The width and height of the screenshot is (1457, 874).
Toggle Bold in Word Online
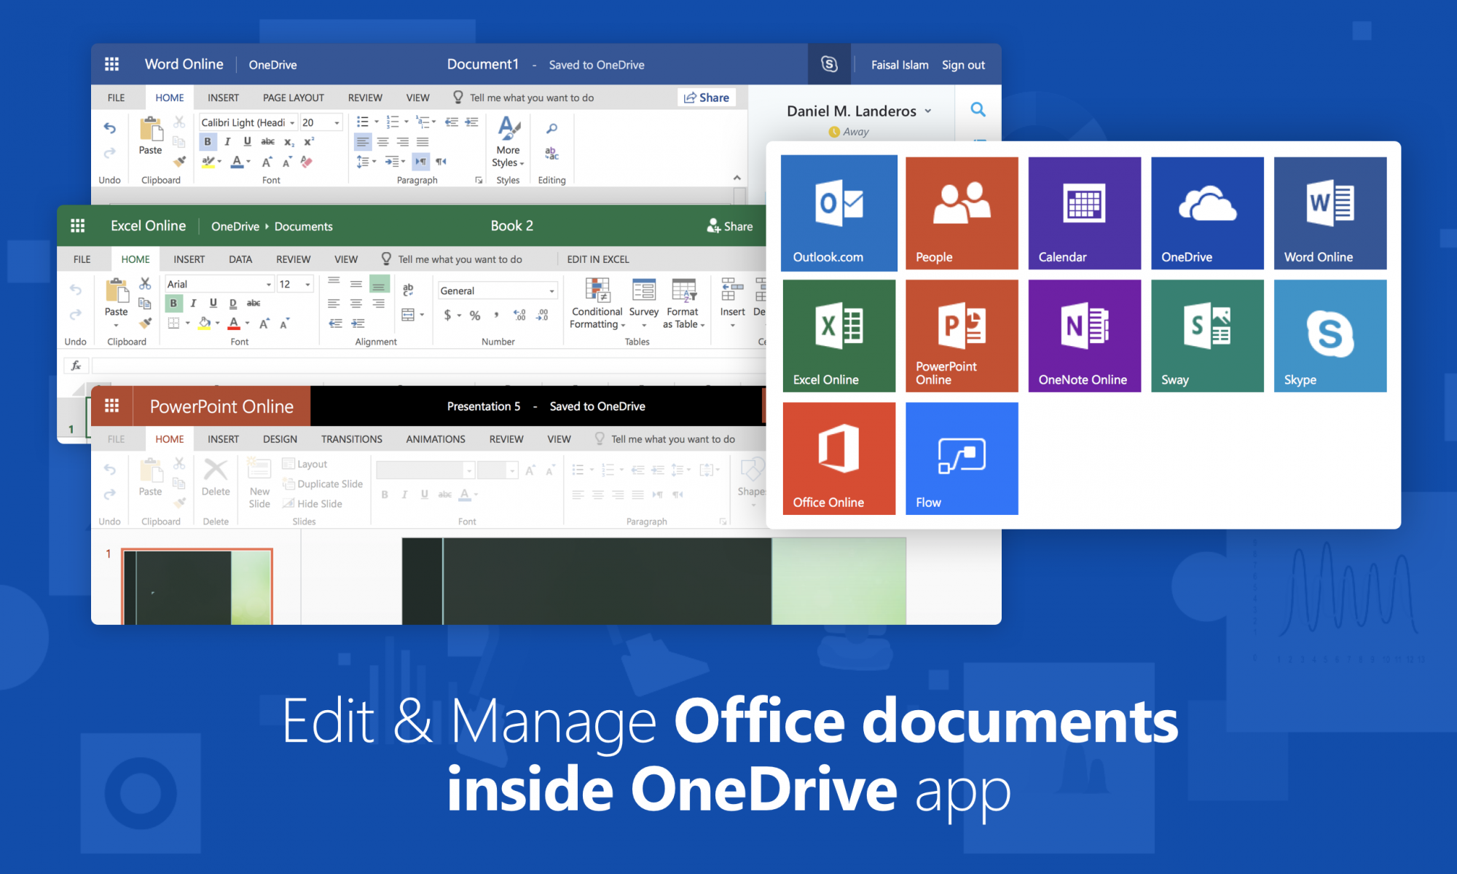(208, 141)
